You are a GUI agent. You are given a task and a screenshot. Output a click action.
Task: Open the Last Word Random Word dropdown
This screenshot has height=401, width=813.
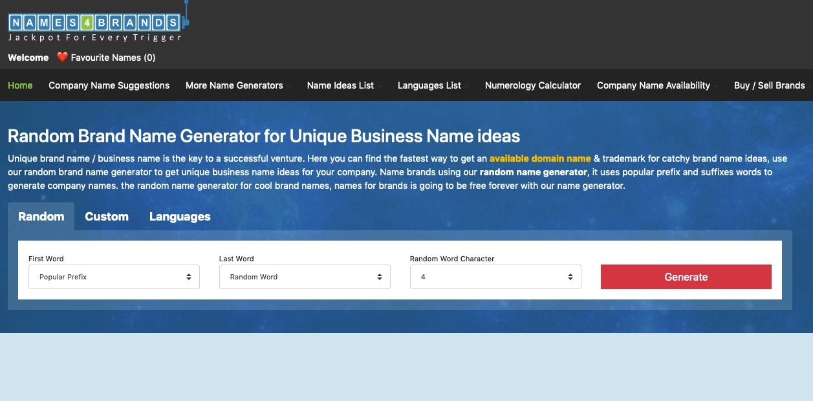point(305,276)
